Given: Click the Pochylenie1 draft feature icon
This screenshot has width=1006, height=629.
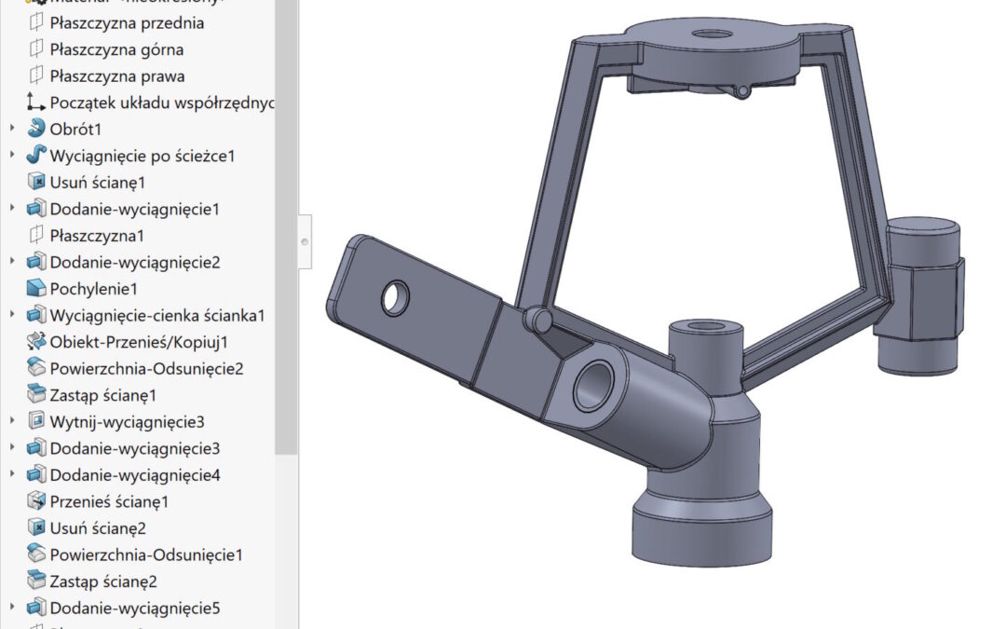Looking at the screenshot, I should pyautogui.click(x=36, y=289).
